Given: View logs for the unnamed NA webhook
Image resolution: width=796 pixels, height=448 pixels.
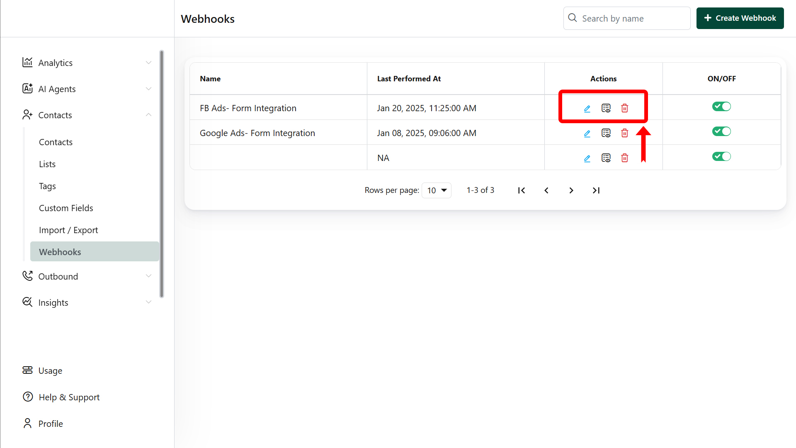Looking at the screenshot, I should tap(606, 158).
